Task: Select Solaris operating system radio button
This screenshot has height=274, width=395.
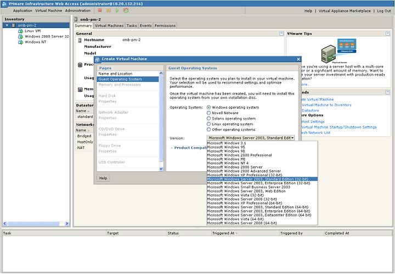Action: point(208,118)
